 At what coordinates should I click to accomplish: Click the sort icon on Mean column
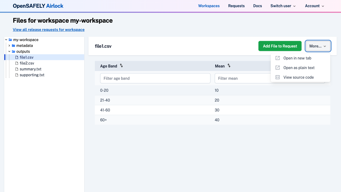pyautogui.click(x=229, y=66)
